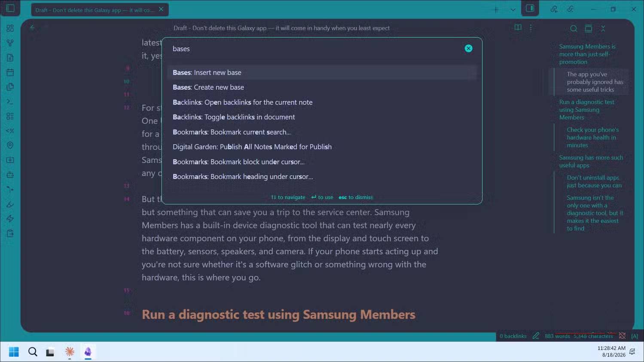This screenshot has height=362, width=644.
Task: Jump to 'Don't uninstall apps just because you can'
Action: pyautogui.click(x=594, y=181)
